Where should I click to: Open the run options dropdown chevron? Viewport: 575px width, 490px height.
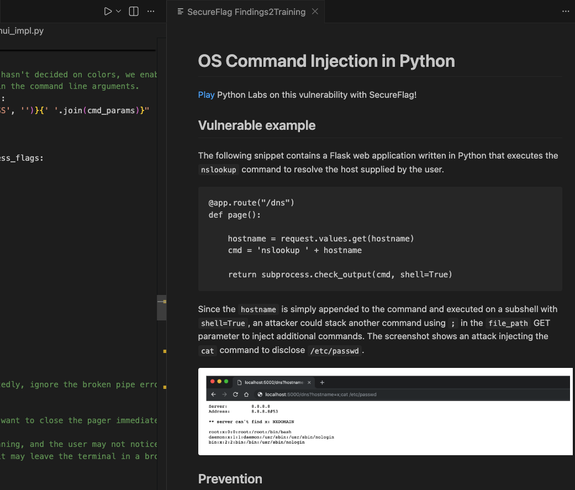point(118,12)
